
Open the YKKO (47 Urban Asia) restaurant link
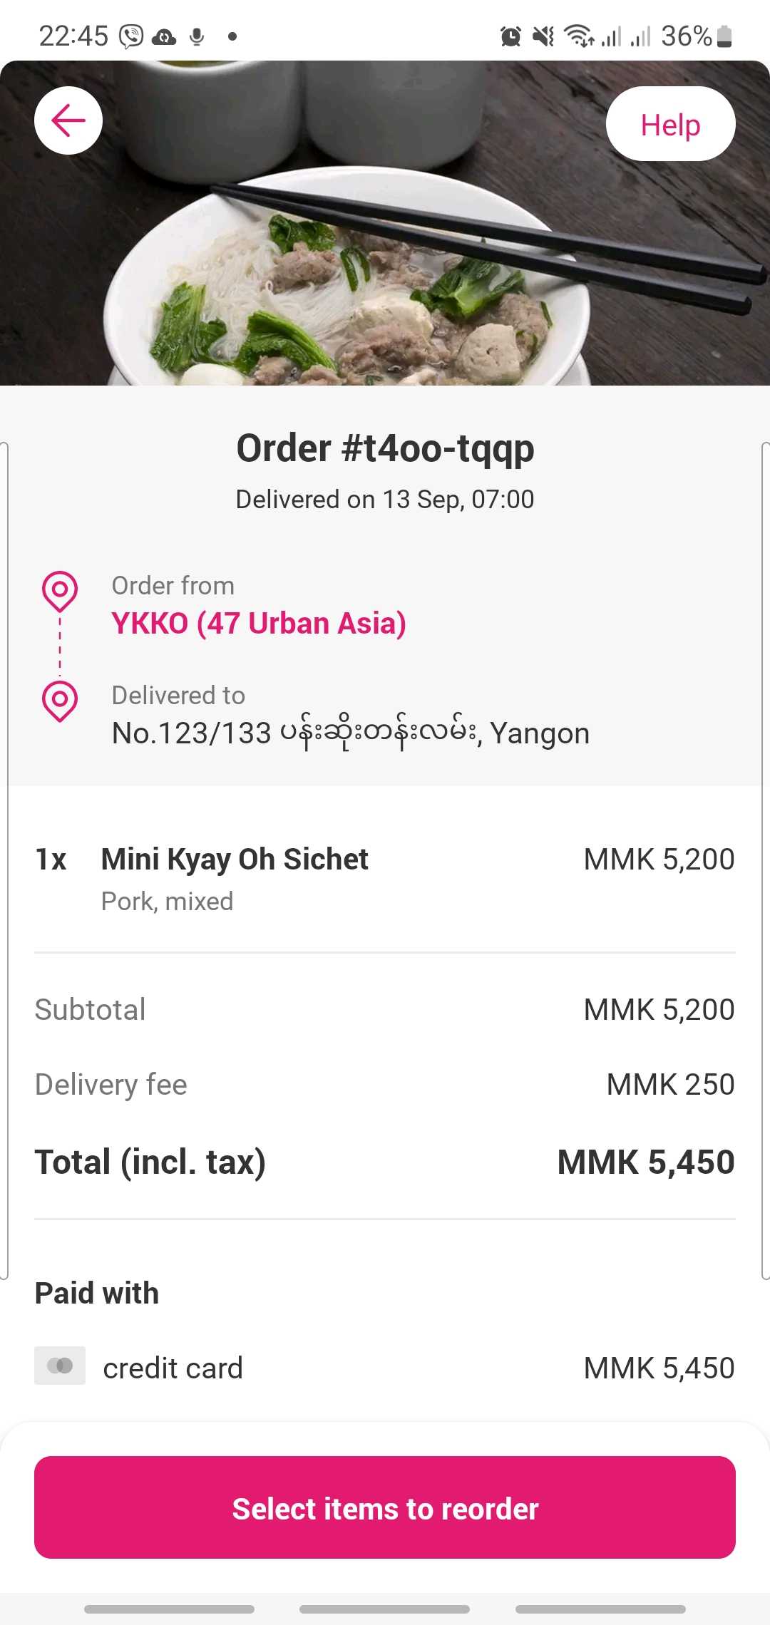click(259, 624)
